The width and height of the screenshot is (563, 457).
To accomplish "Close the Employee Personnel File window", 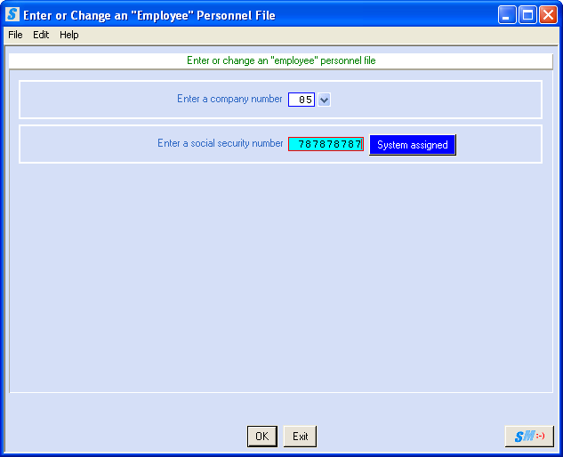I will (548, 15).
